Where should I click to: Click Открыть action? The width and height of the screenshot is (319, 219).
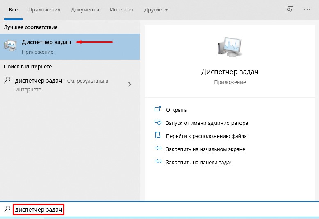click(x=176, y=110)
